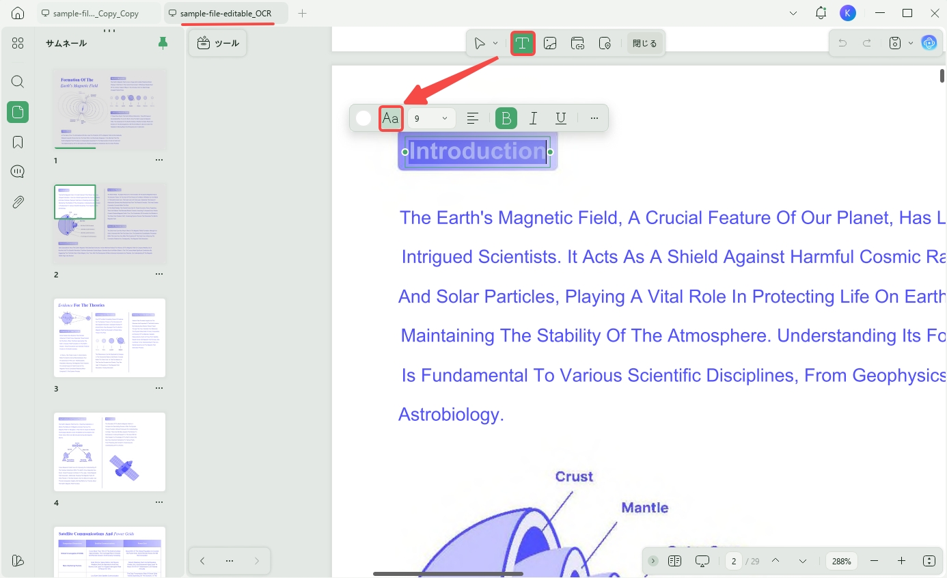Screen dimensions: 947x578
Task: Open the thumbnail grid view sidebar icon
Action: [x=18, y=43]
